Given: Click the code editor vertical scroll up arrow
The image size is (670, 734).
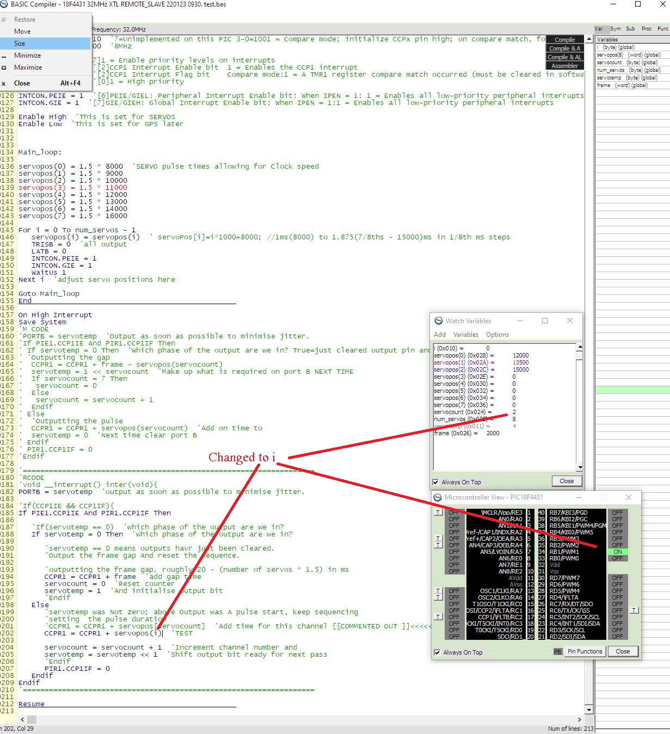Looking at the screenshot, I should click(x=588, y=39).
